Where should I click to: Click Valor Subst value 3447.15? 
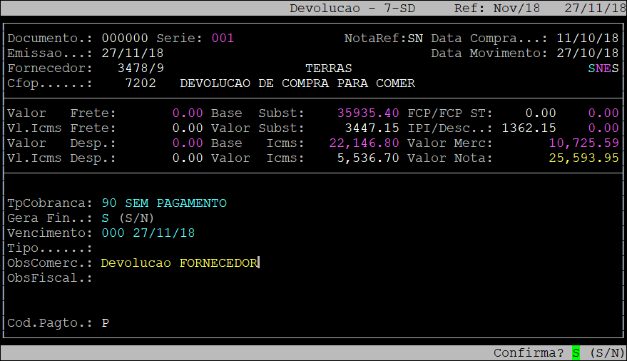click(x=372, y=128)
